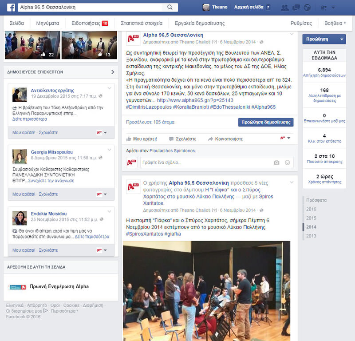Expand Βοήθεια dropdown menu

[335, 23]
